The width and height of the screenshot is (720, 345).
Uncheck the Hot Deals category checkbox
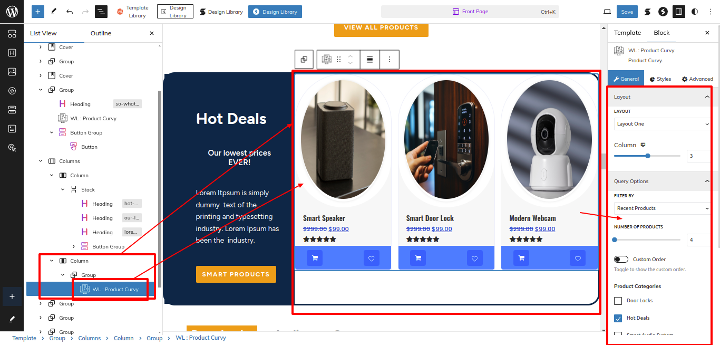pyautogui.click(x=618, y=318)
